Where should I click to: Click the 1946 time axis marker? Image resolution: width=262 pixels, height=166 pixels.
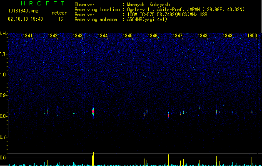point(152,36)
